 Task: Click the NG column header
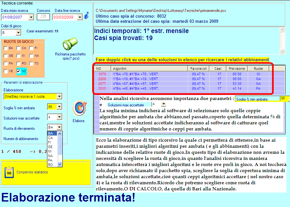pyautogui.click(x=102, y=69)
